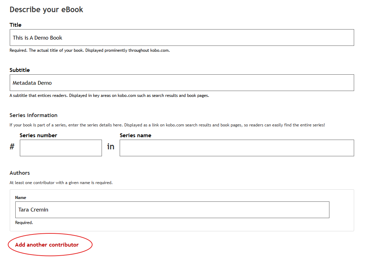Click the empty Series name field

237,148
